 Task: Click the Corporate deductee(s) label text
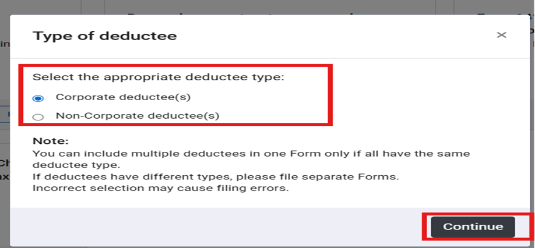(123, 97)
